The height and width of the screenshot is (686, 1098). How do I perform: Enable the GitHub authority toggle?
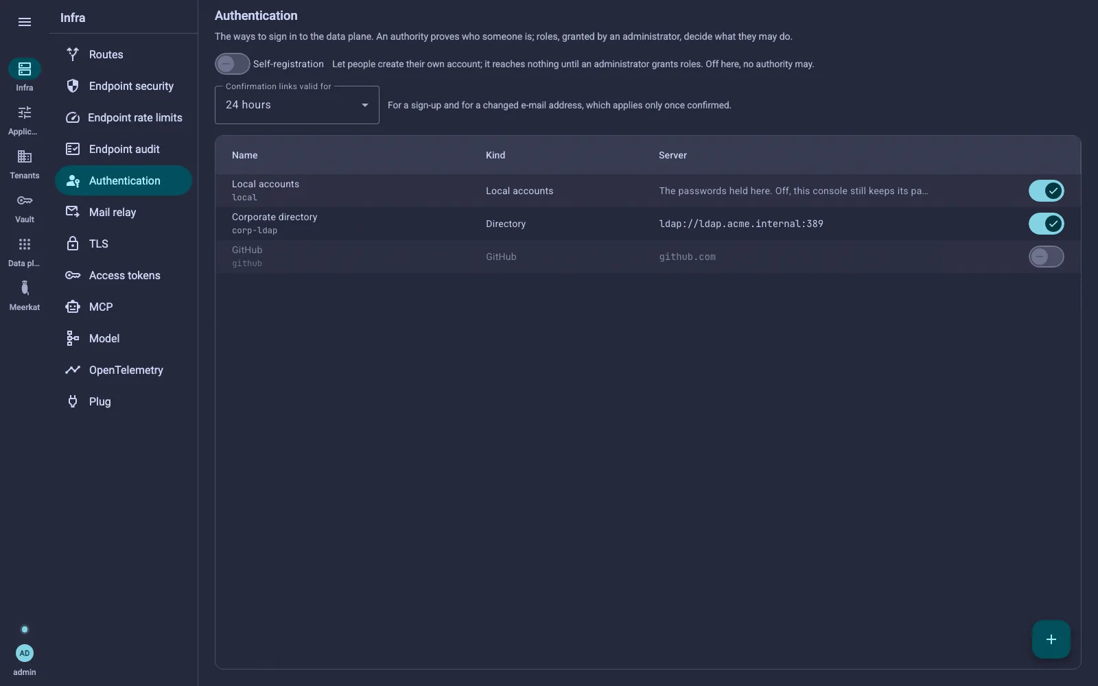(1046, 257)
